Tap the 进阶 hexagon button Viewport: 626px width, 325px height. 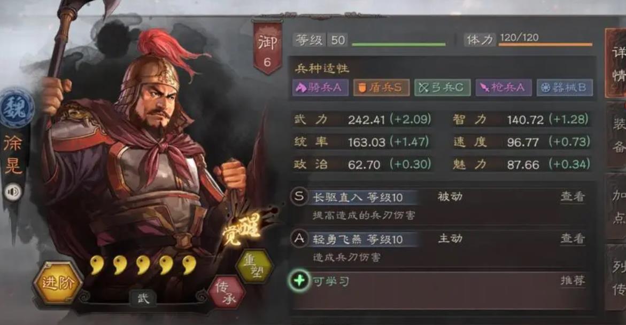(x=58, y=283)
